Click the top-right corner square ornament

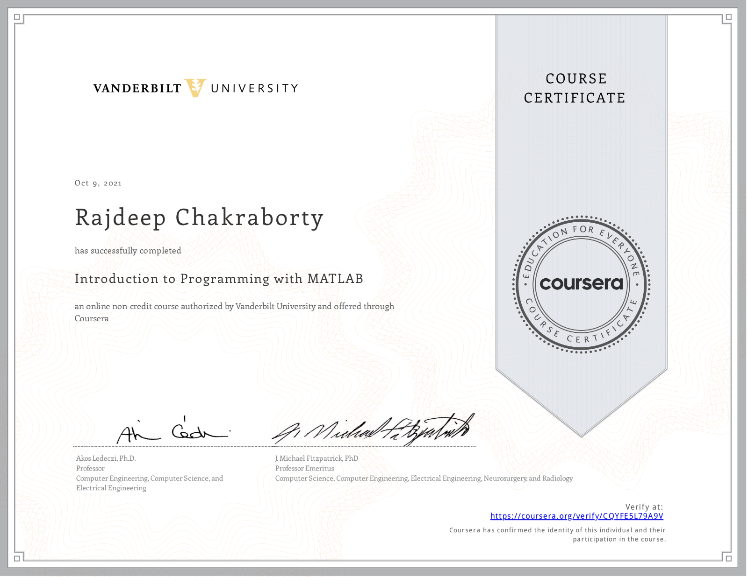pos(727,18)
